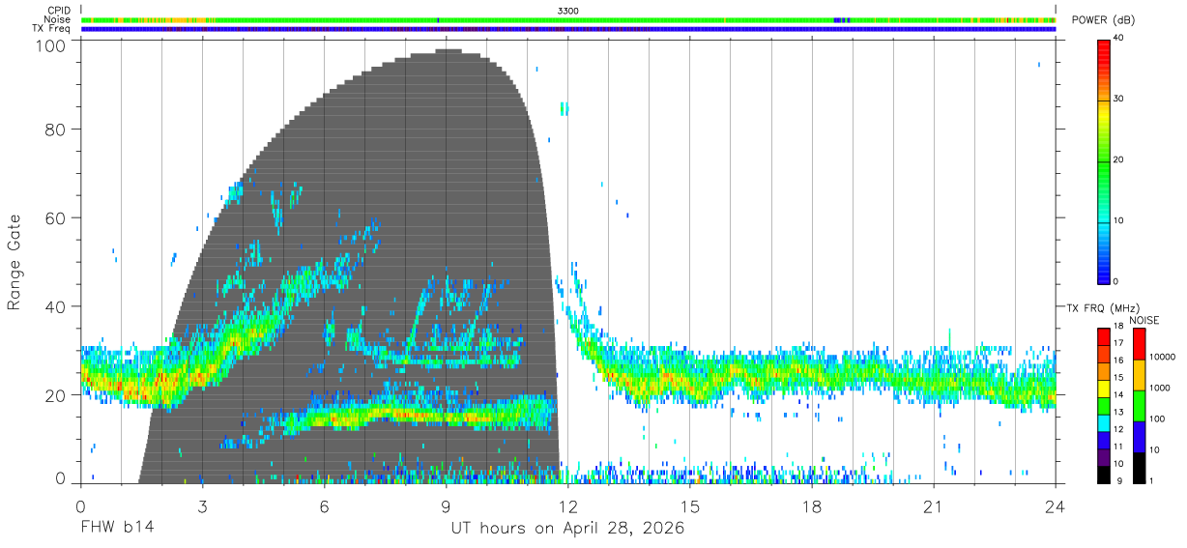Click the 6 label on the UT hours axis

point(324,507)
